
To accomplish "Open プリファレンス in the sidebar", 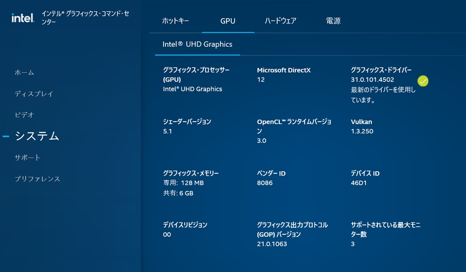I will (37, 179).
